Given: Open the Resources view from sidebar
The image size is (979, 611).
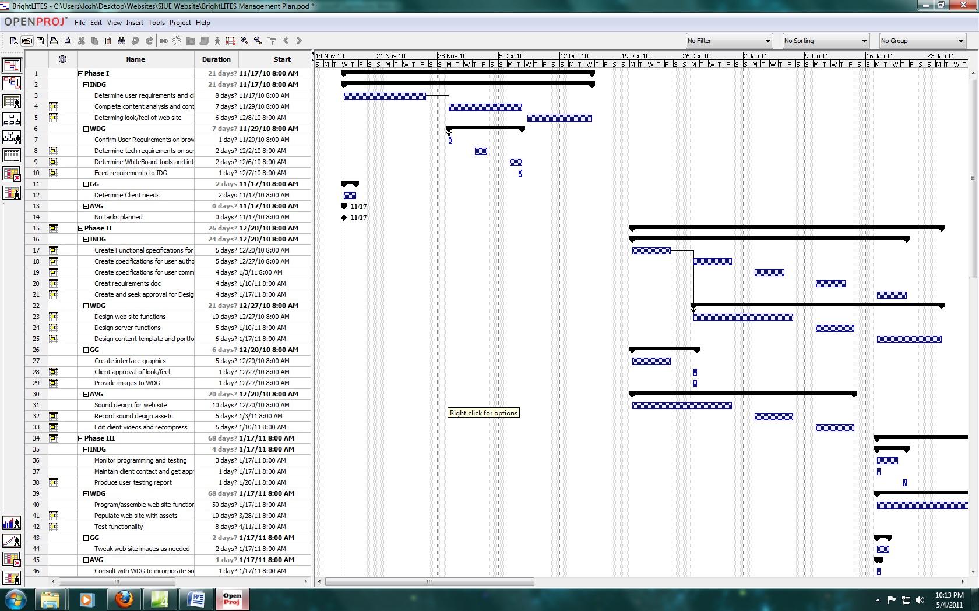Looking at the screenshot, I should [x=12, y=102].
